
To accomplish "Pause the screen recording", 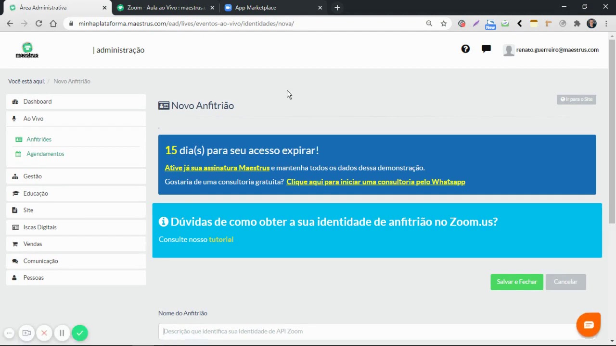I will (x=62, y=333).
